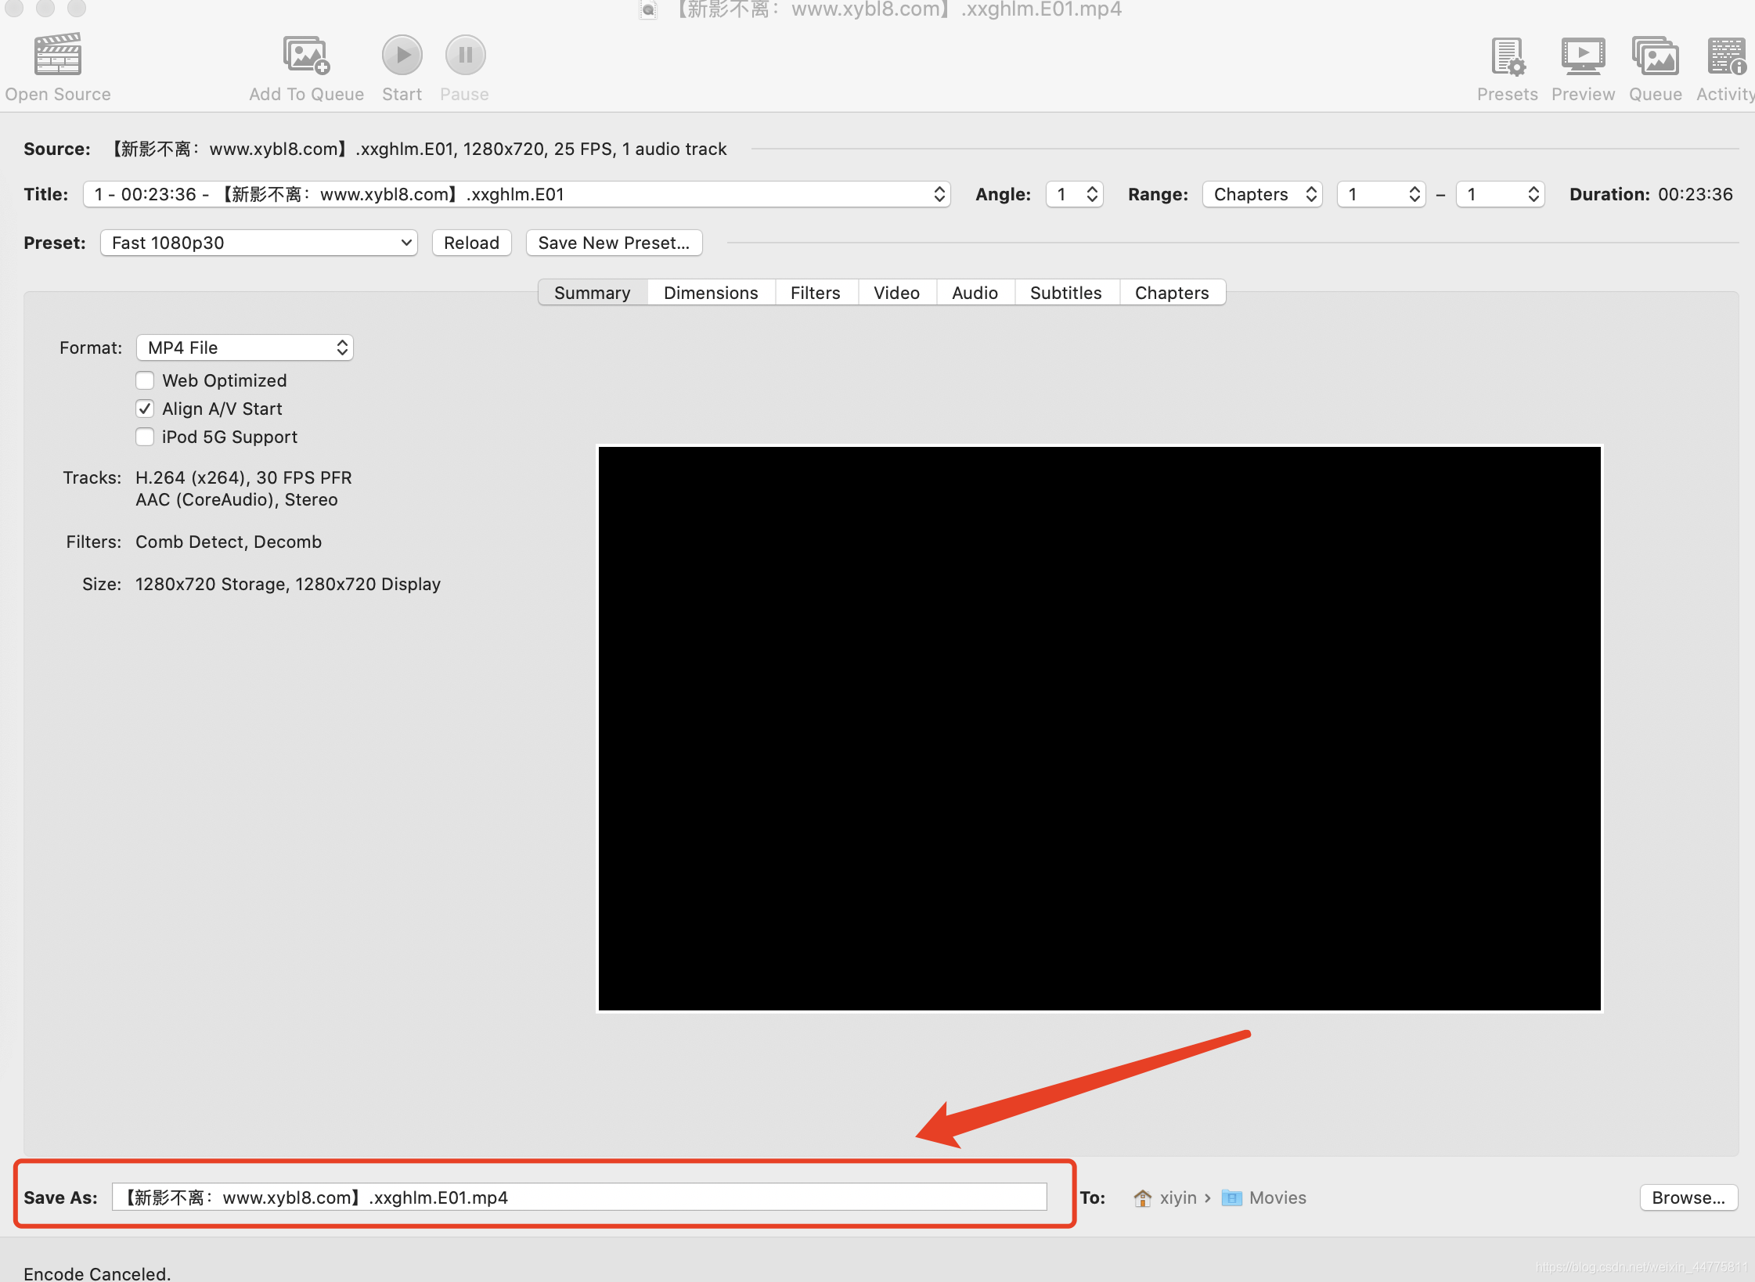
Task: Switch to the Subtitles tab
Action: point(1065,293)
